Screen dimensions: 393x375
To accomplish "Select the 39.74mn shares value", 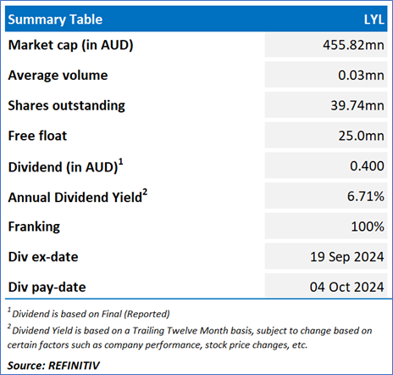I will 357,105.
